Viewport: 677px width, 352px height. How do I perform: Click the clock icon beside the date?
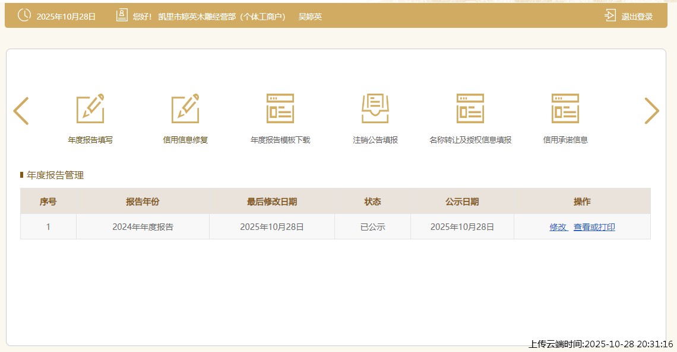click(24, 15)
